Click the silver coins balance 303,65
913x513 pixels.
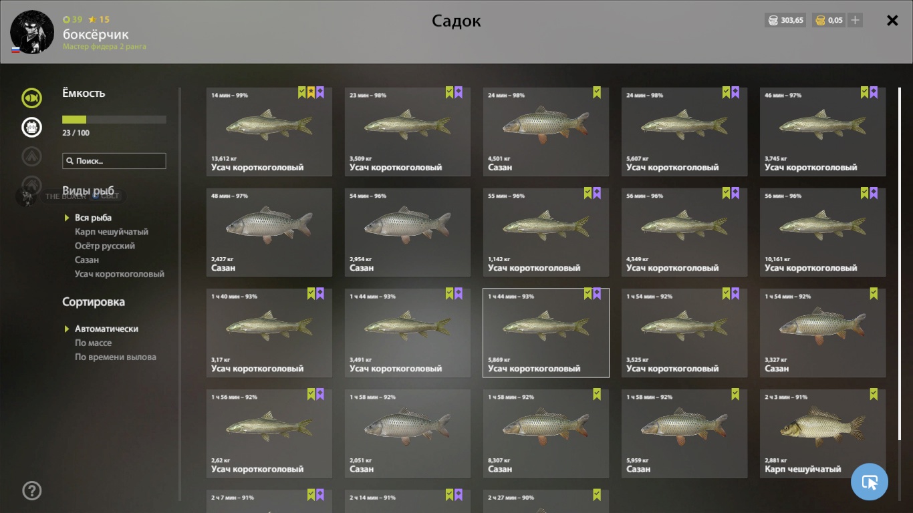tap(785, 20)
